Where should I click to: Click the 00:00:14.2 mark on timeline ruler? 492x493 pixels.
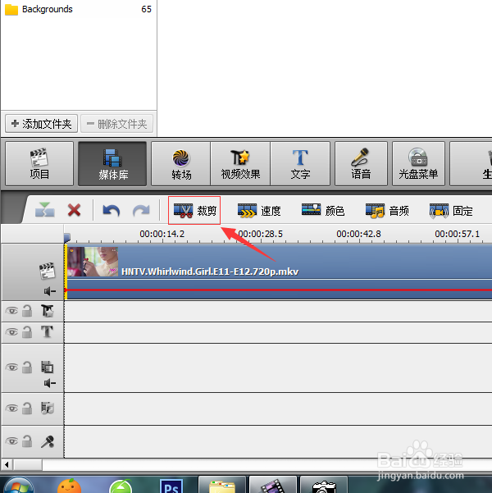coord(162,234)
